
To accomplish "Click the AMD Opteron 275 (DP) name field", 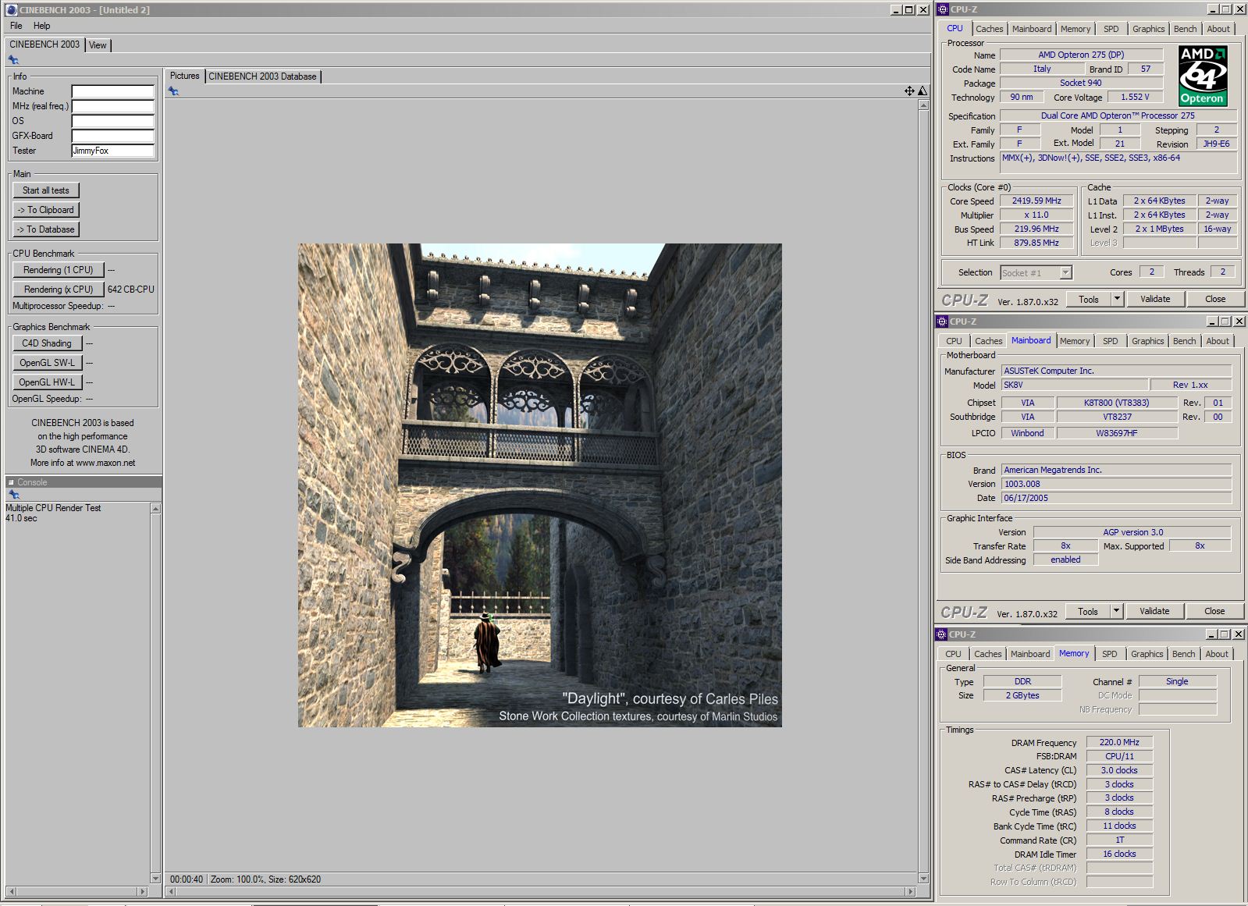I will pyautogui.click(x=1081, y=55).
